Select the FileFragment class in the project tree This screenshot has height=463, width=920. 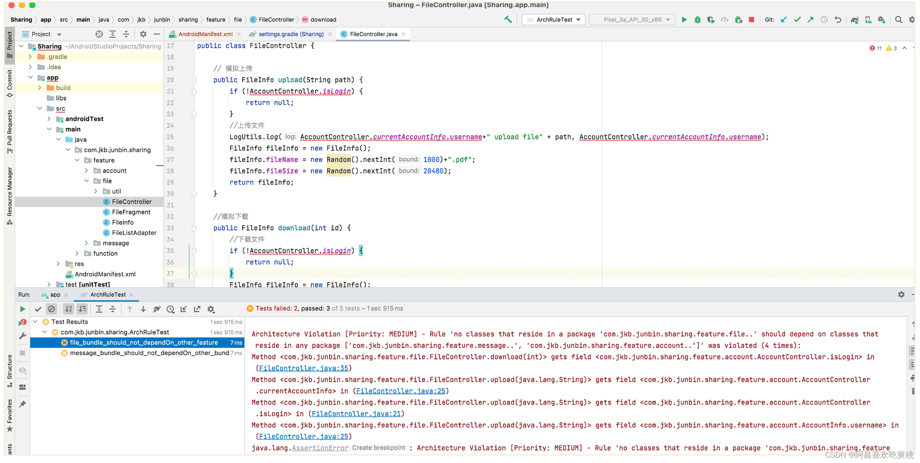(131, 212)
